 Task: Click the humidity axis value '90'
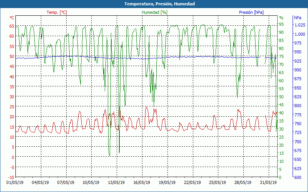pos(281,32)
